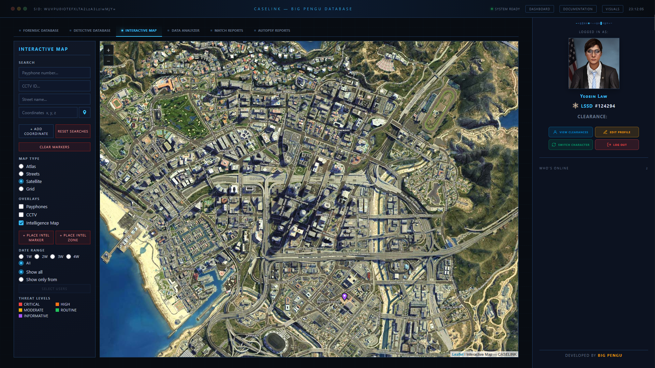Click the red macOS close dot
The image size is (655, 368).
13,9
